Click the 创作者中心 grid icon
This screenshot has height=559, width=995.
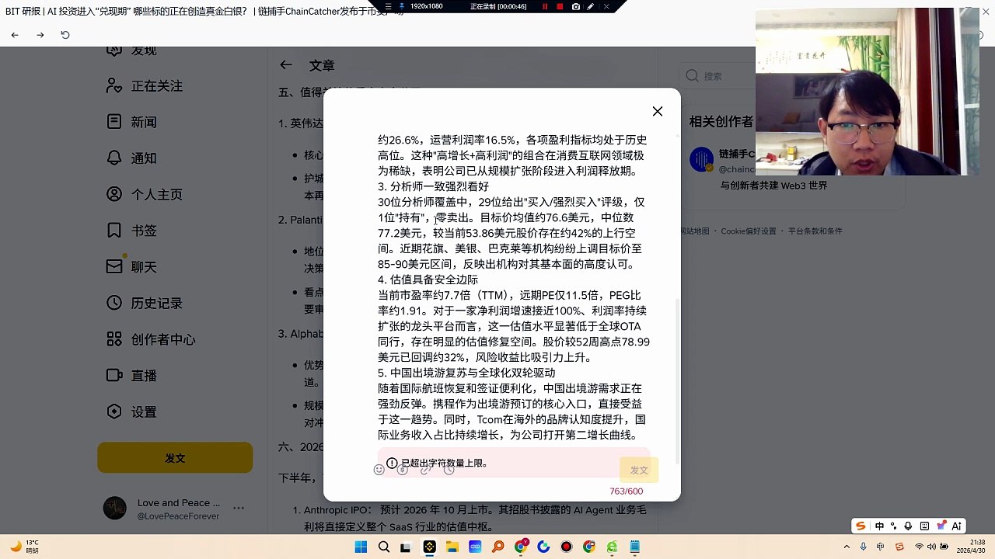click(x=114, y=339)
